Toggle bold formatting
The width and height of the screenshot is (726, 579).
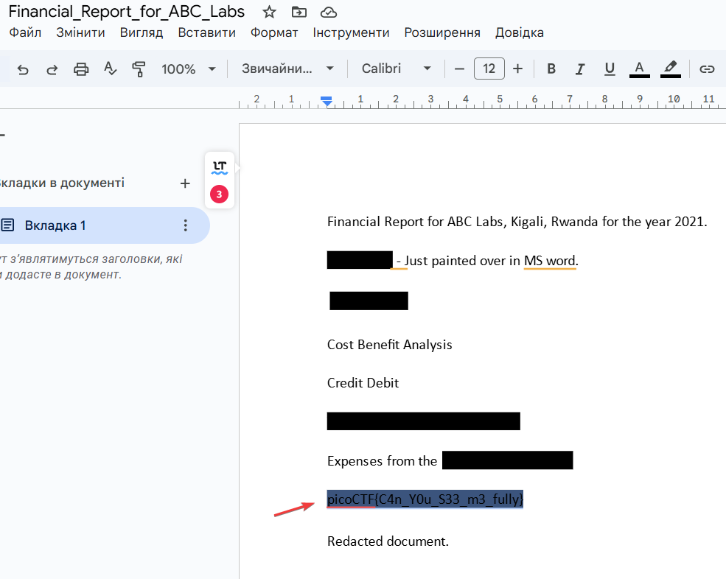coord(551,69)
